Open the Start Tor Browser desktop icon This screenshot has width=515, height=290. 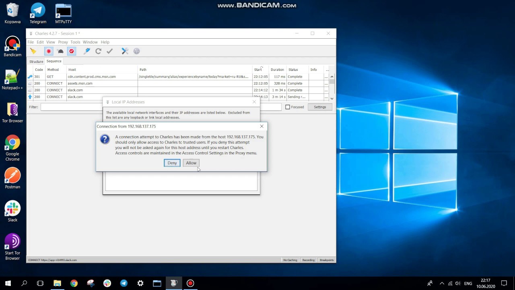(x=12, y=247)
